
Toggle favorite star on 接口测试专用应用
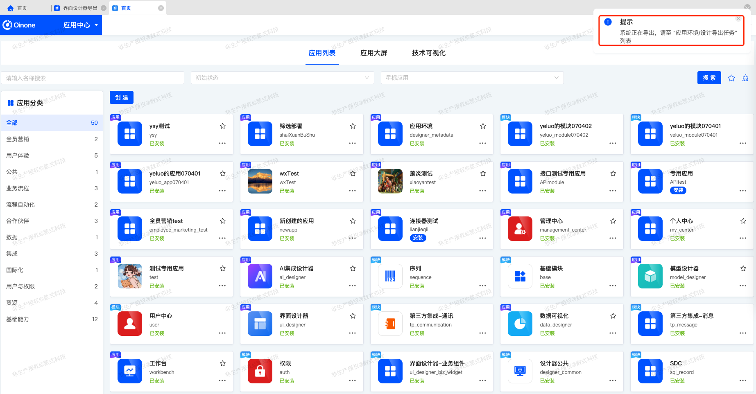click(x=613, y=173)
